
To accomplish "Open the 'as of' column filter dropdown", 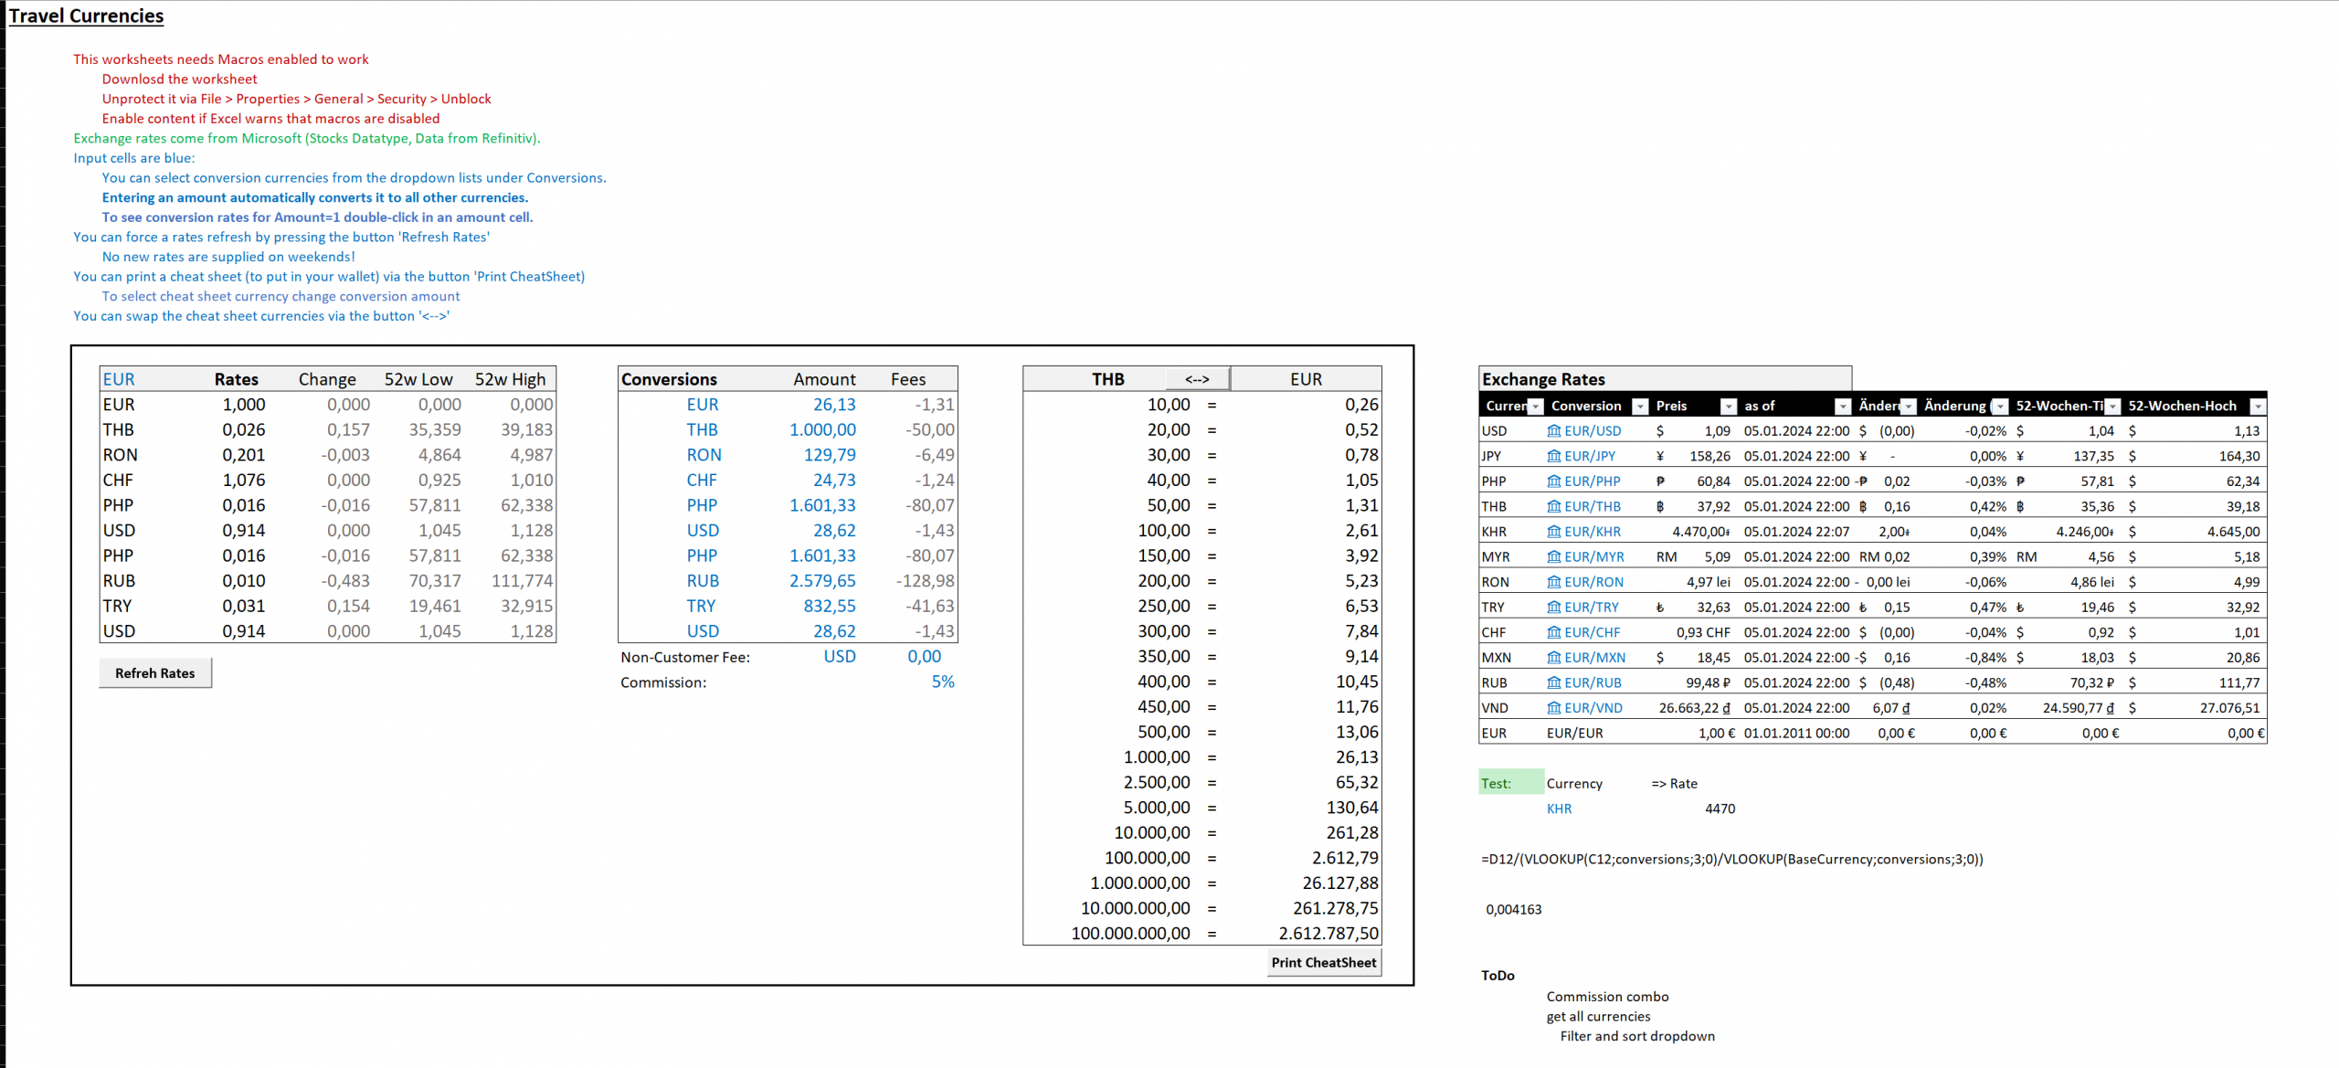I will click(1842, 407).
